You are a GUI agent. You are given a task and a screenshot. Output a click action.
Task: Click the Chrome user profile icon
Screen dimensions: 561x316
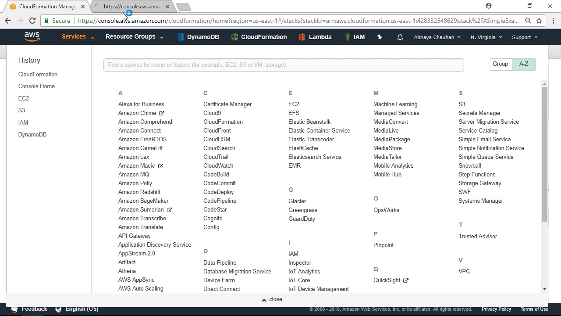click(489, 6)
